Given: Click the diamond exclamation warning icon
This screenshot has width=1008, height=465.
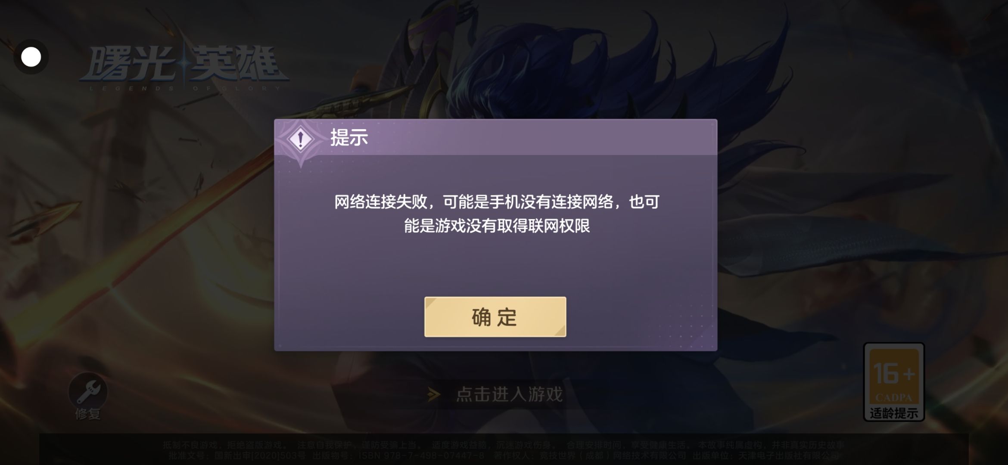Looking at the screenshot, I should point(301,139).
